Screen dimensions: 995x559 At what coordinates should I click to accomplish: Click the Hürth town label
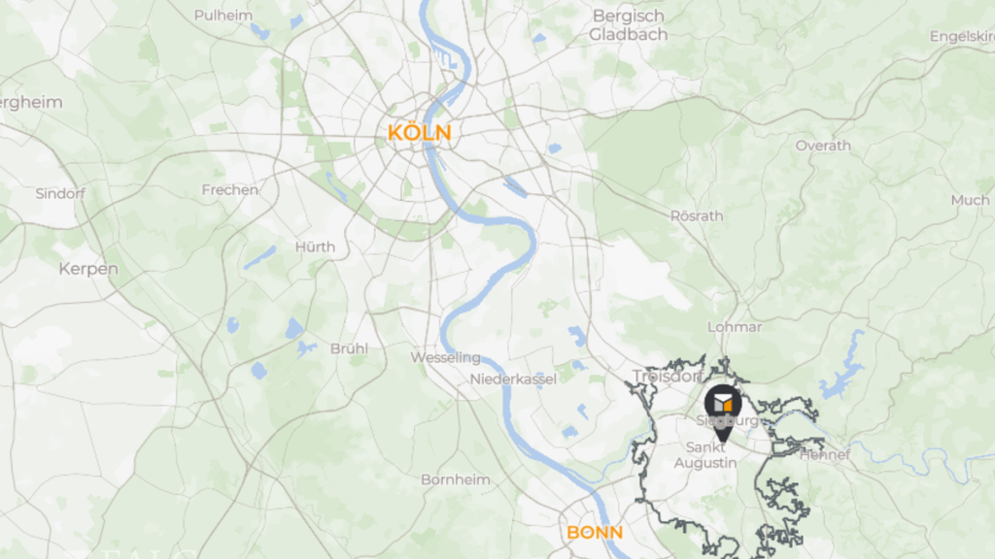[x=315, y=247]
